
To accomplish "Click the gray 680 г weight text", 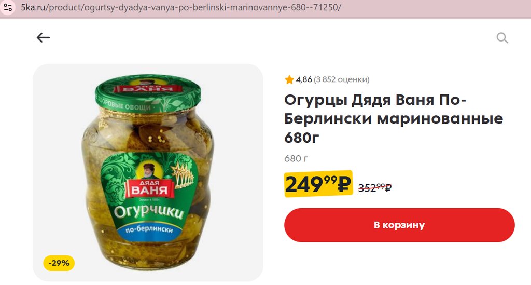I will click(296, 158).
